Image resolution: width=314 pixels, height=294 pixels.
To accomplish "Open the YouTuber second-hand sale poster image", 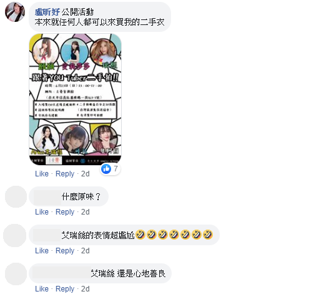I will click(x=75, y=99).
